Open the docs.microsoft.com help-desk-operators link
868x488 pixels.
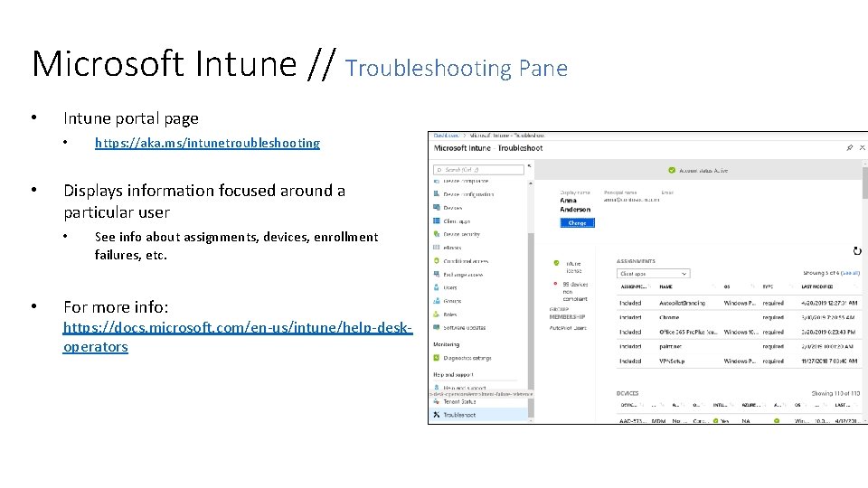[x=238, y=337]
